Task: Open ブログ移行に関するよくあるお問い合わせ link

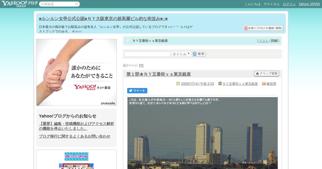Action: 75,136
